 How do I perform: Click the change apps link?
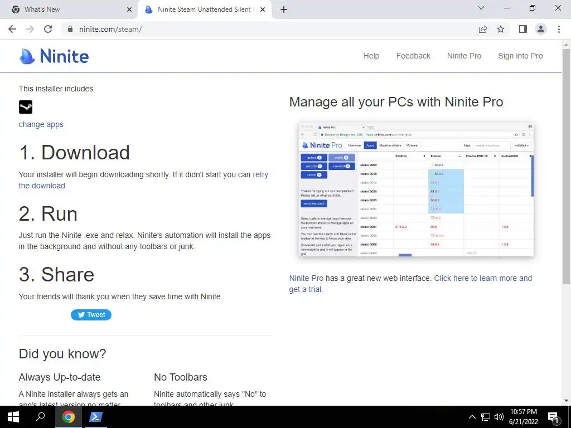click(41, 124)
